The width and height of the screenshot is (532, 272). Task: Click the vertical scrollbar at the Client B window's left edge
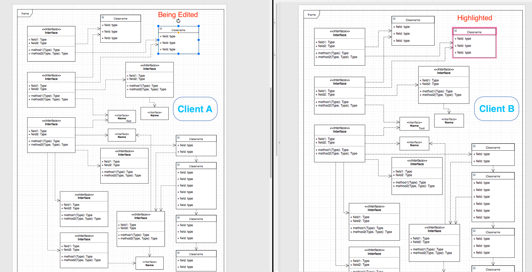coord(276,80)
